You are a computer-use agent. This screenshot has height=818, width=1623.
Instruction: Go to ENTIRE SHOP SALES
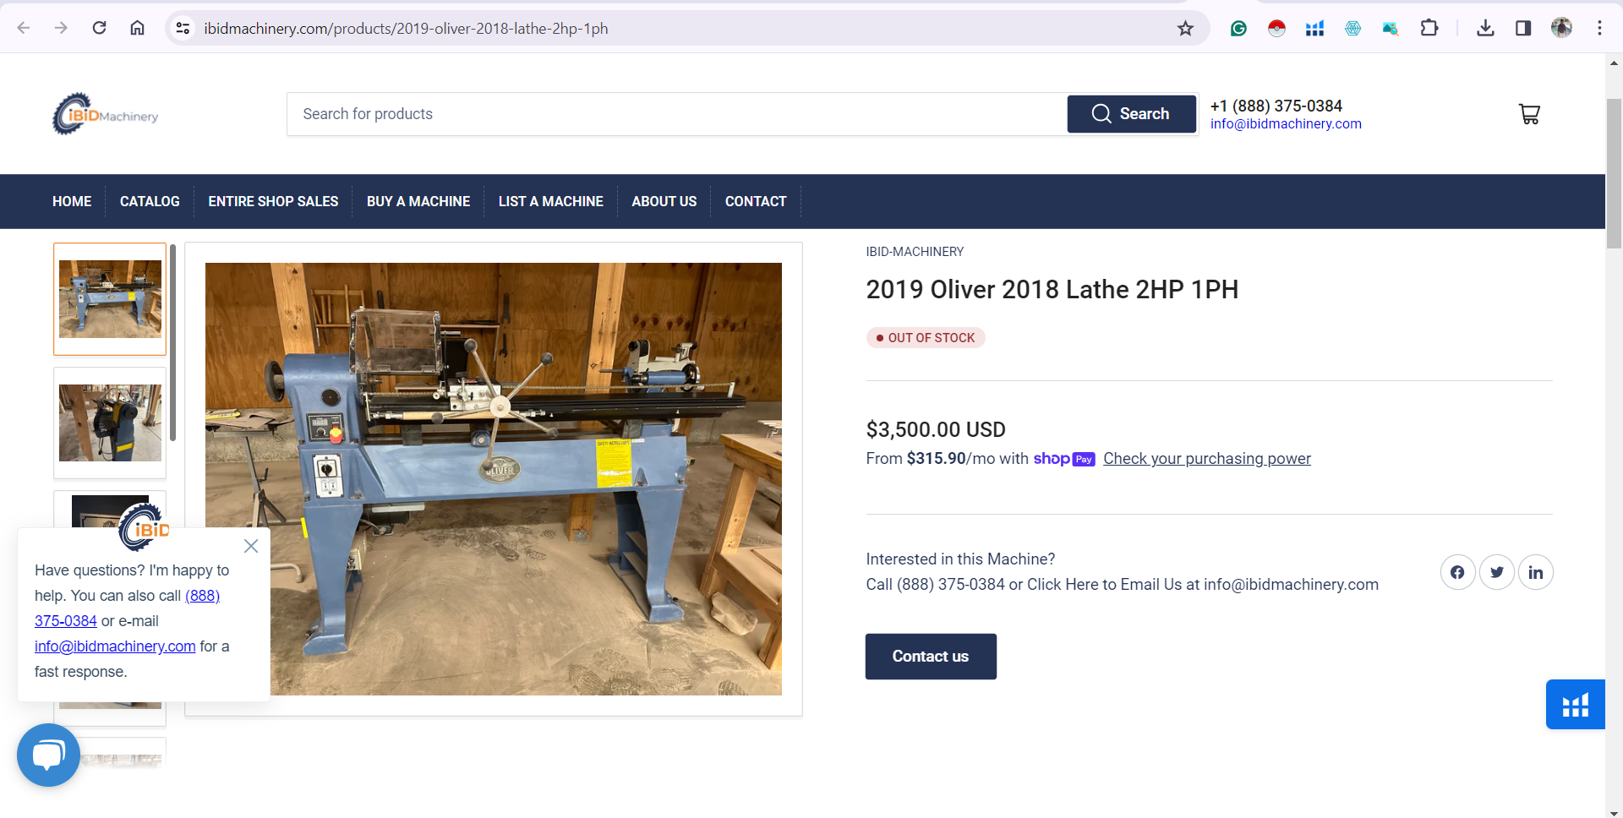click(273, 201)
